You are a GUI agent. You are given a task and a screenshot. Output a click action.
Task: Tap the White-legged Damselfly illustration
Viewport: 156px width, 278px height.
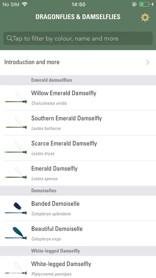[16, 268]
